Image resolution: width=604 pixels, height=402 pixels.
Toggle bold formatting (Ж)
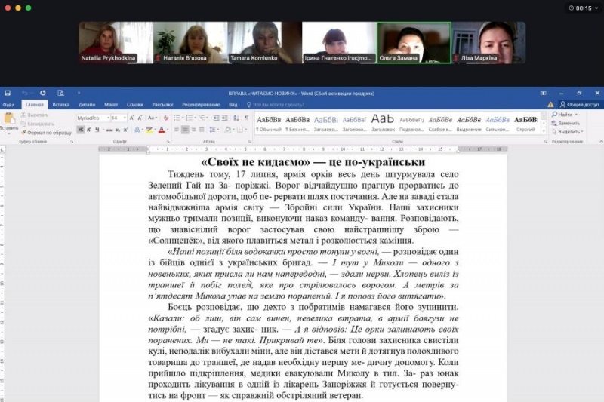tap(80, 130)
